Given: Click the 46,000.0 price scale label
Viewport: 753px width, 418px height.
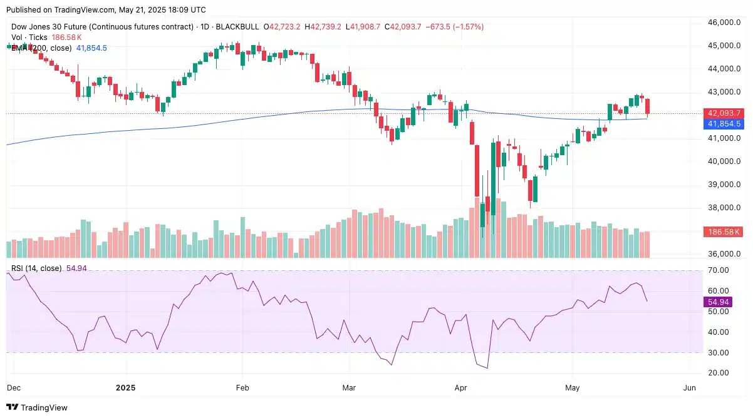Looking at the screenshot, I should tap(725, 23).
